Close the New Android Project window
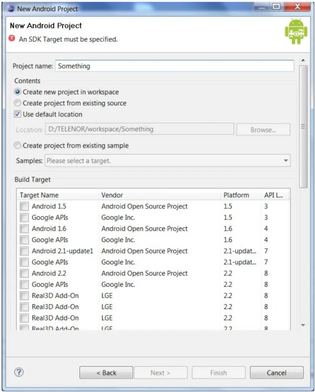 (x=297, y=6)
